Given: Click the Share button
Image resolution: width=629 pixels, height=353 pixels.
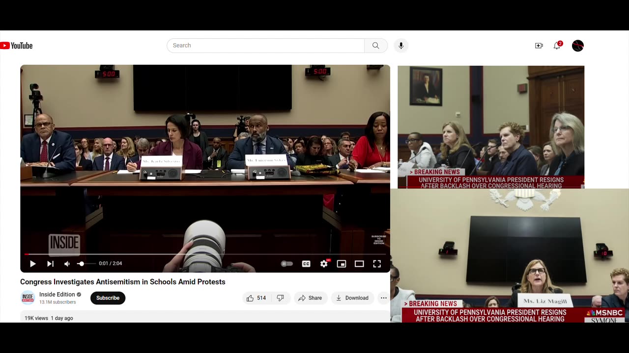Looking at the screenshot, I should [311, 298].
